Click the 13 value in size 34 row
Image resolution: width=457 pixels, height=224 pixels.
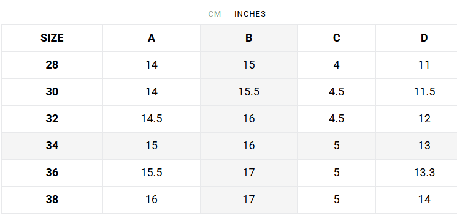point(424,146)
